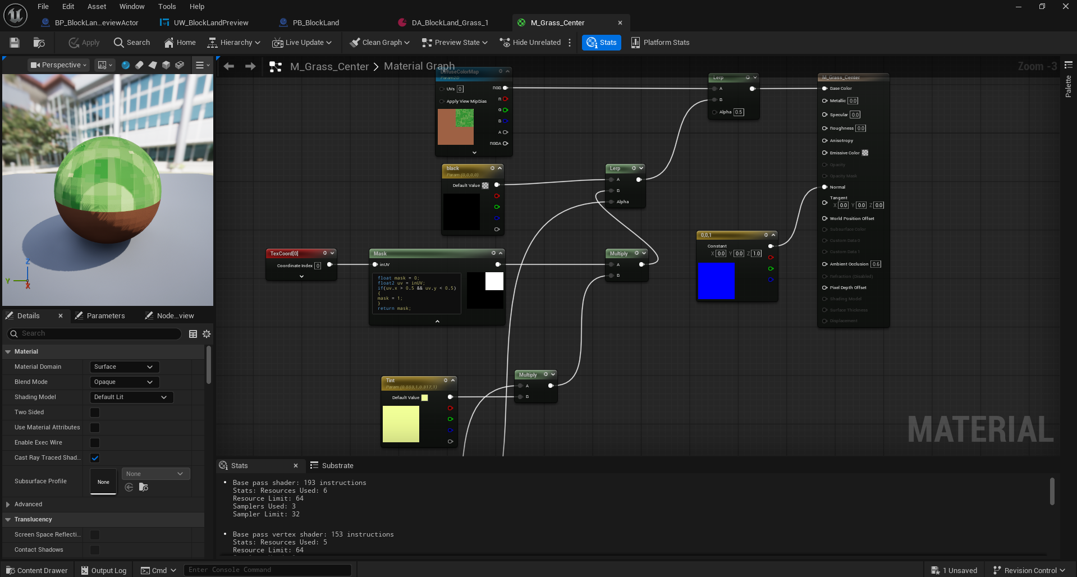Click the Home toolbar icon

180,43
